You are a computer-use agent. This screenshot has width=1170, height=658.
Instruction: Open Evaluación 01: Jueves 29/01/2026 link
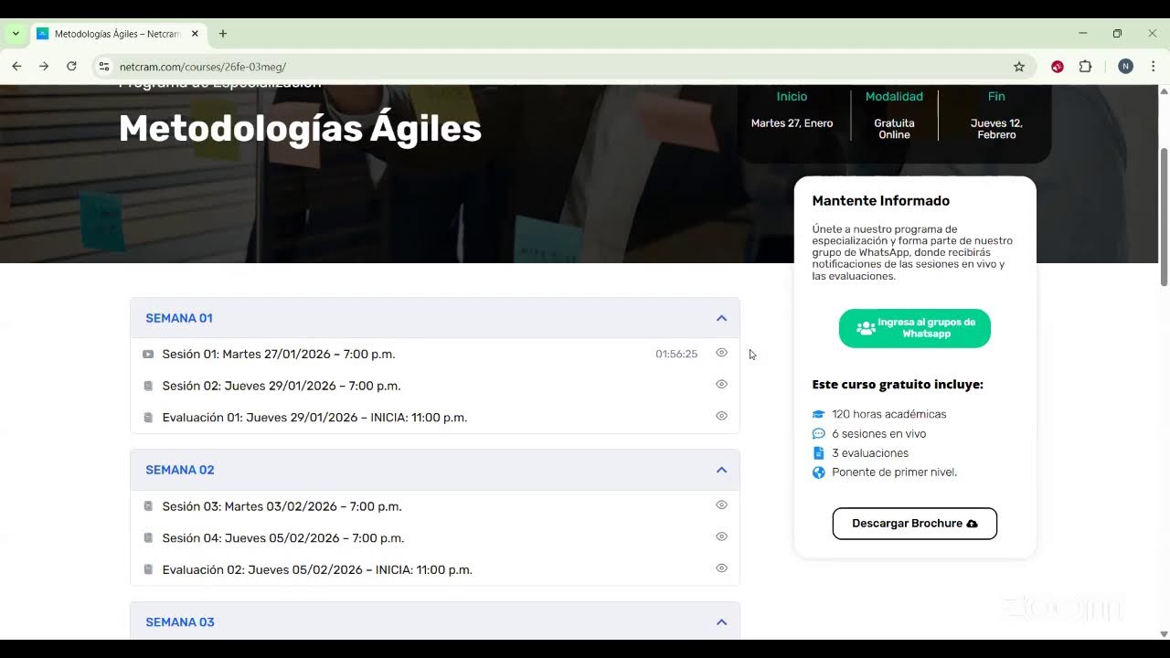coord(314,418)
